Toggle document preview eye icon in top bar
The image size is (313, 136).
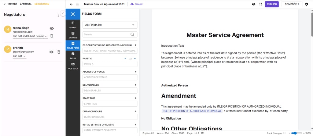coord(253,4)
